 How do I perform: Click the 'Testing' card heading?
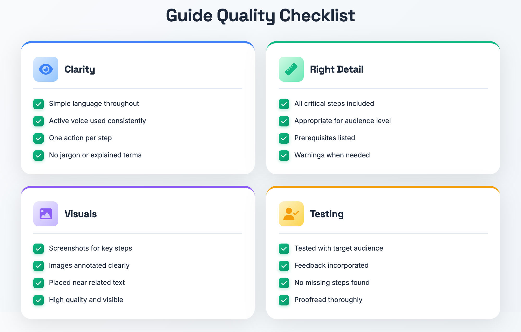pyautogui.click(x=327, y=214)
